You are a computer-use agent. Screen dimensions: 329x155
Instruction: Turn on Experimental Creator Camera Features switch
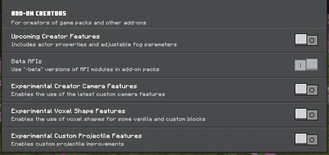(x=306, y=89)
